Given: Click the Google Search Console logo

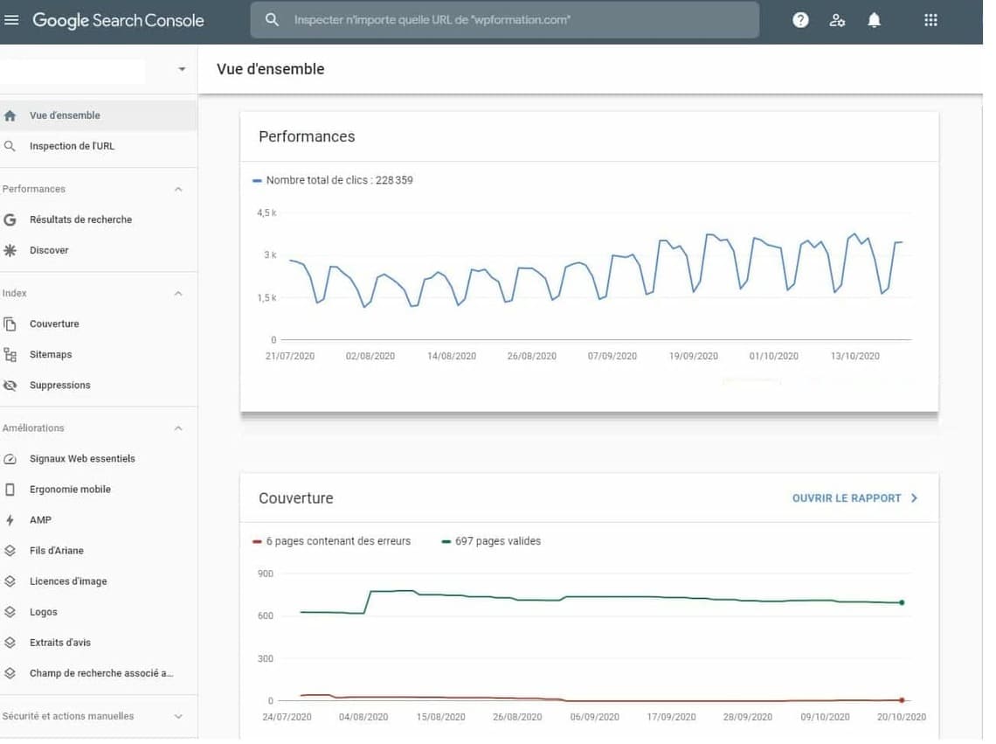Looking at the screenshot, I should pyautogui.click(x=120, y=20).
